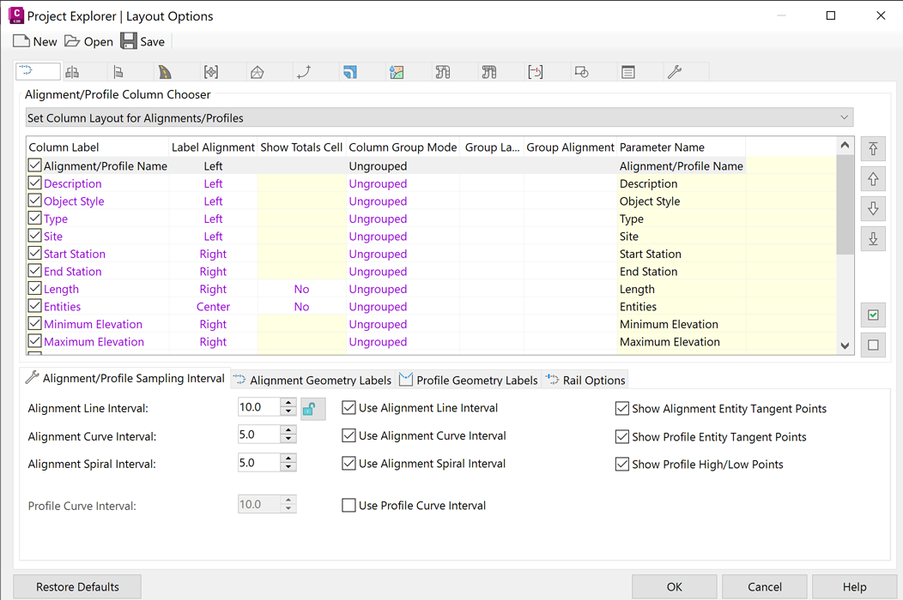Enable Use Profile Curve Interval

coord(348,505)
